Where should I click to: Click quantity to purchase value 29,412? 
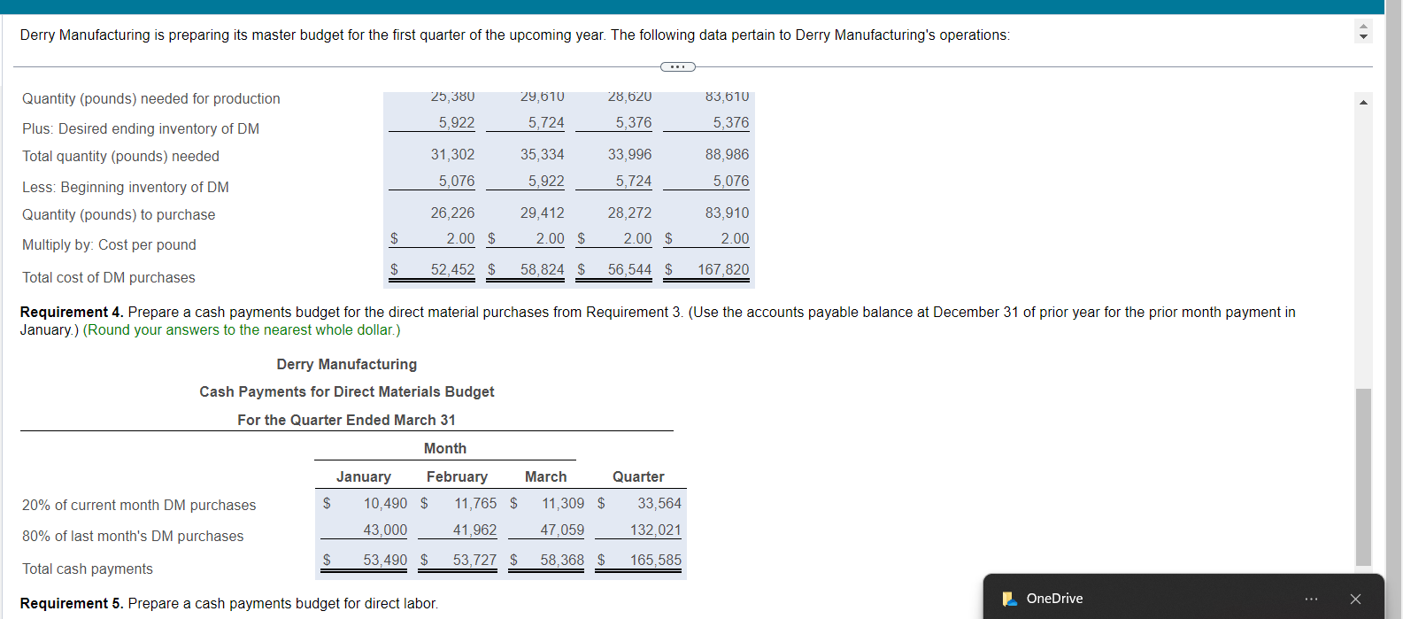pos(543,213)
